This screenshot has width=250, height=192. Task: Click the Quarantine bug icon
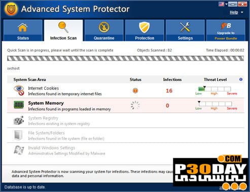(x=104, y=27)
